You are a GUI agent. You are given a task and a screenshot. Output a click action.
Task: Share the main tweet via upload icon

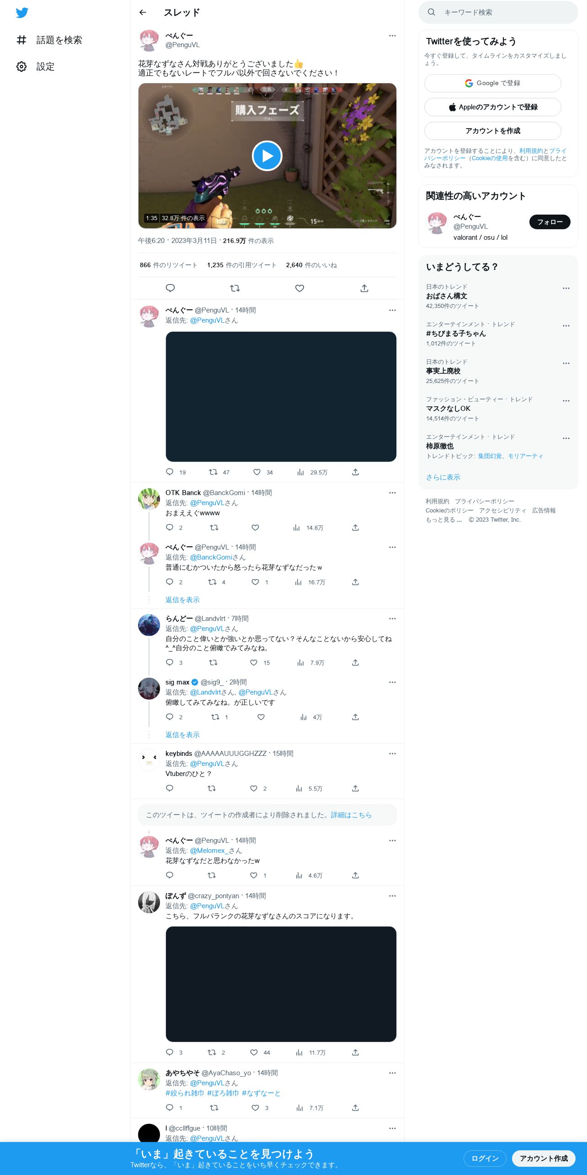click(364, 288)
